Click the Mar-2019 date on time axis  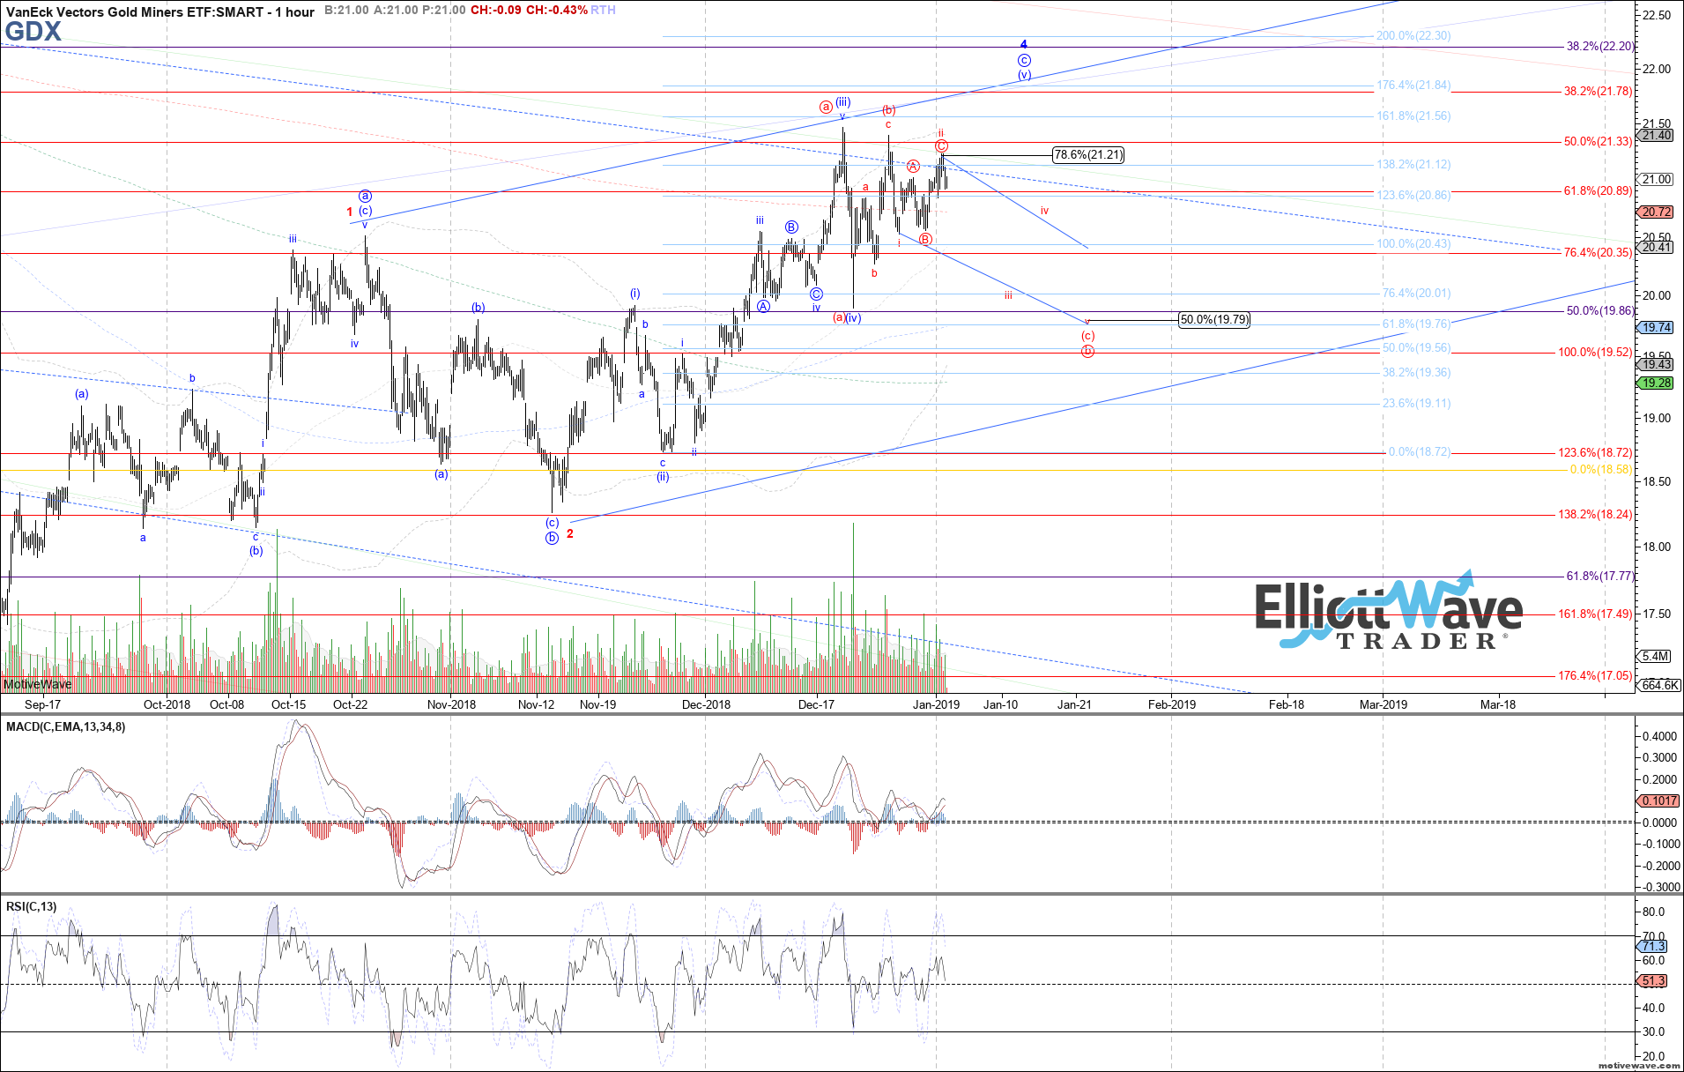click(1384, 704)
